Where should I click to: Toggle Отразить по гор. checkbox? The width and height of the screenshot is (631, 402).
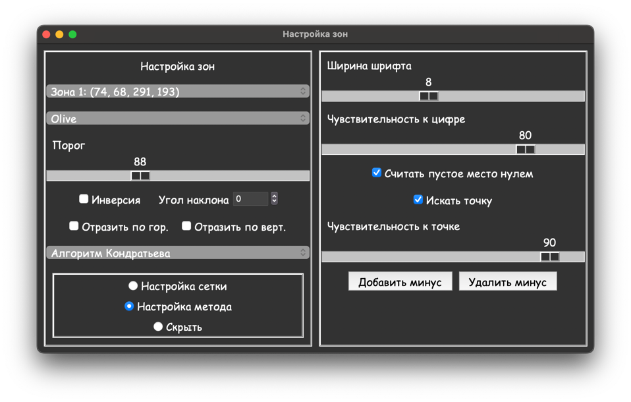coord(74,226)
